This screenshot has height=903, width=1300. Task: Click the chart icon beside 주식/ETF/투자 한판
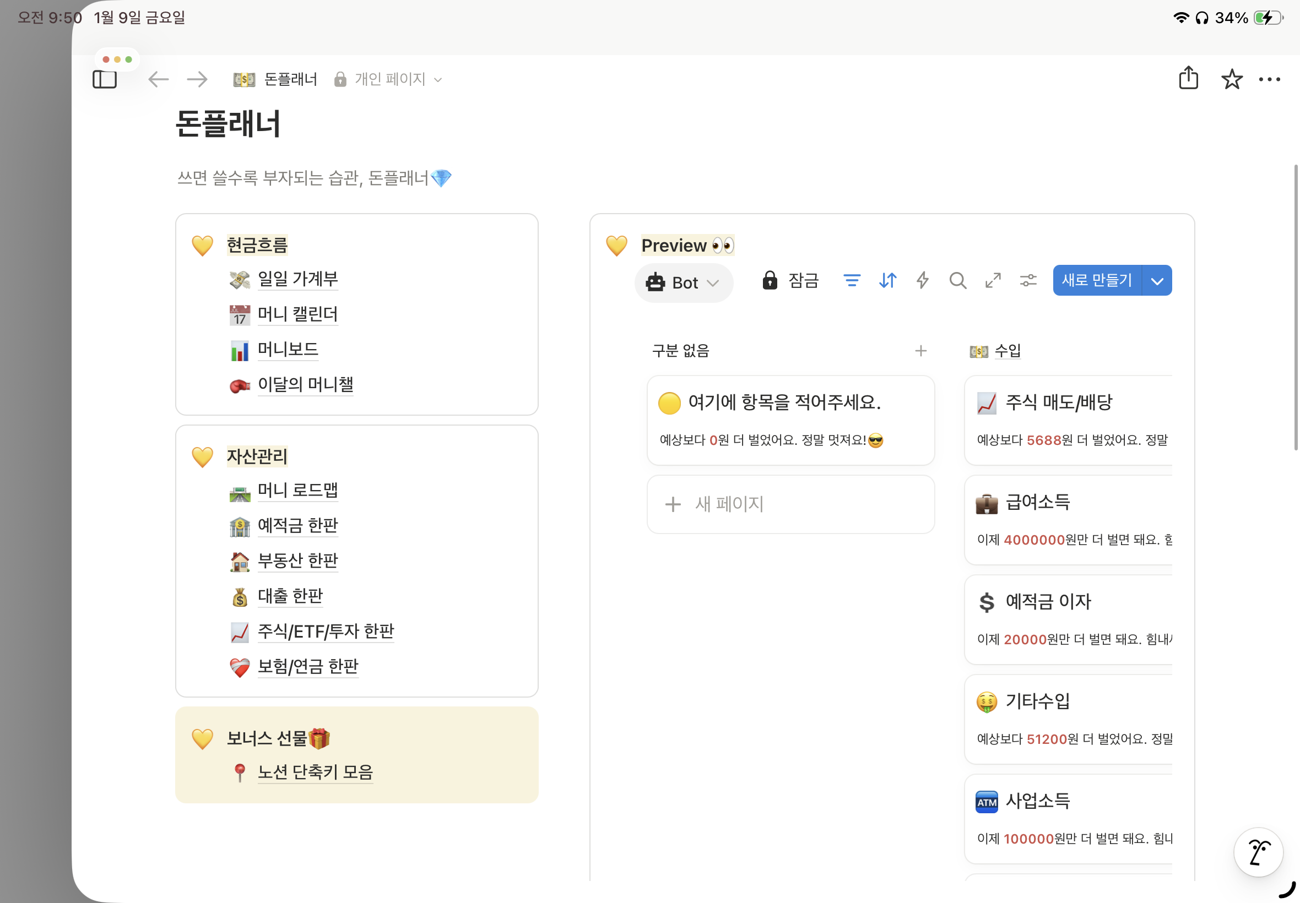click(x=240, y=632)
